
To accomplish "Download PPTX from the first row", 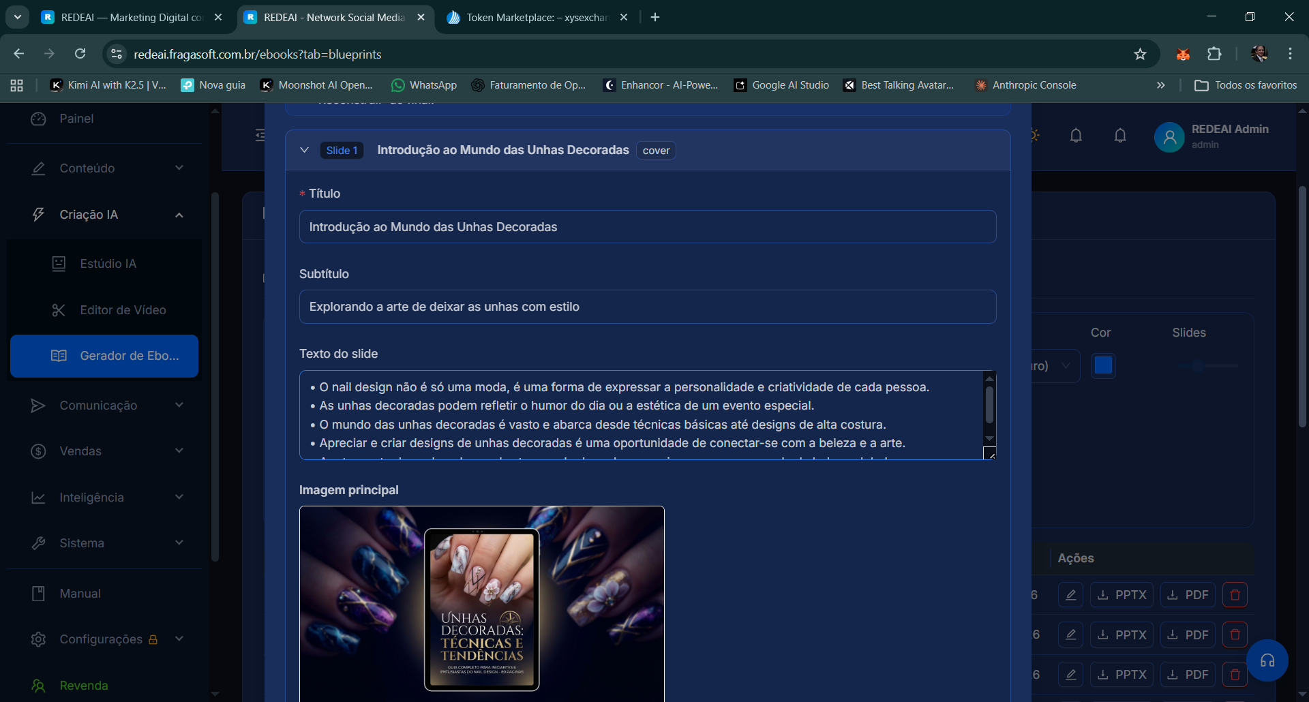I will click(x=1122, y=595).
